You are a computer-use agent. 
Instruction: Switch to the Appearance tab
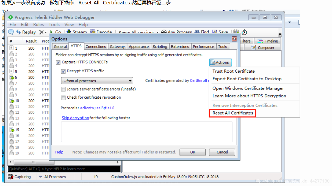pos(139,47)
